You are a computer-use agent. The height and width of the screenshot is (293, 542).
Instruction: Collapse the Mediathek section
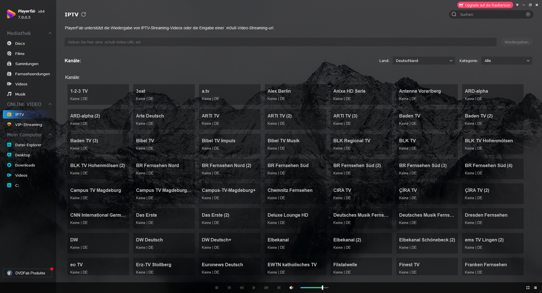coord(50,33)
